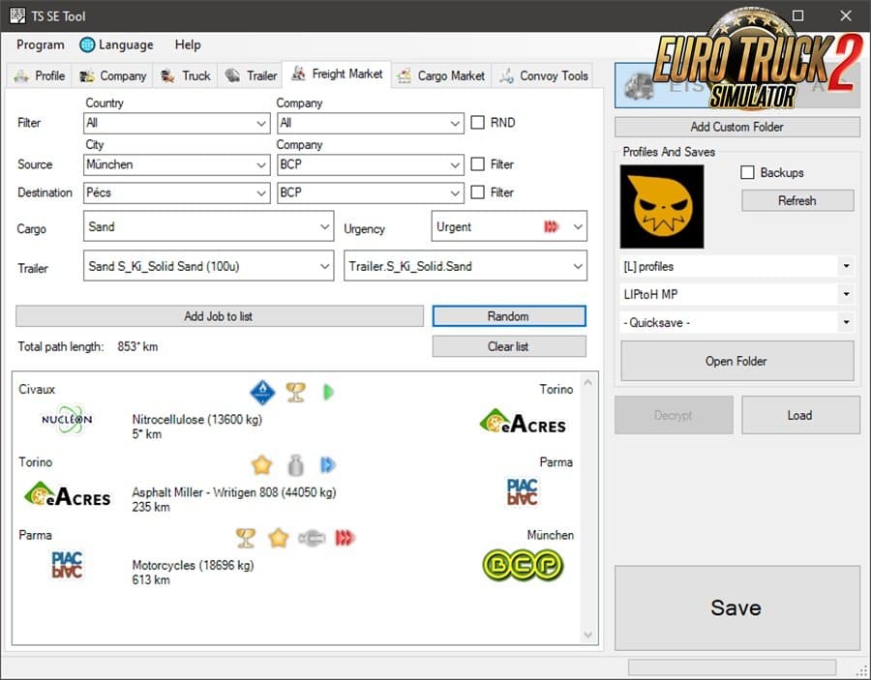This screenshot has width=871, height=680.
Task: Open the Trailer.S_Ki_Solid.Sand dropdown
Action: [x=465, y=265]
